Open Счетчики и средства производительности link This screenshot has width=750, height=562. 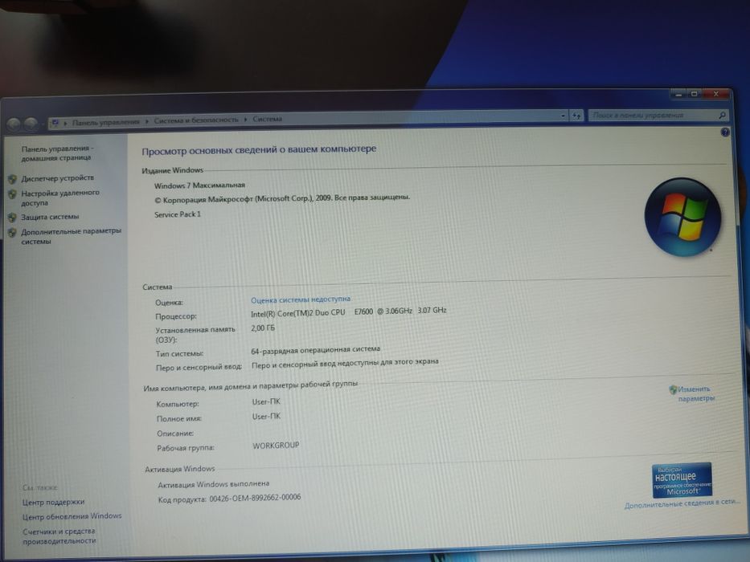(59, 536)
